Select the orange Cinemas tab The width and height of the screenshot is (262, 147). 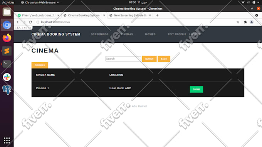click(x=40, y=65)
